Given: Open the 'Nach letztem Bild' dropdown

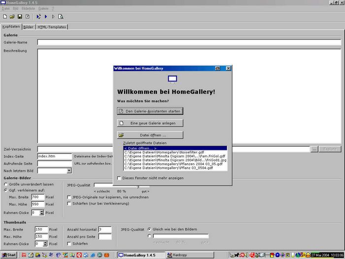Looking at the screenshot, I should pyautogui.click(x=69, y=171).
